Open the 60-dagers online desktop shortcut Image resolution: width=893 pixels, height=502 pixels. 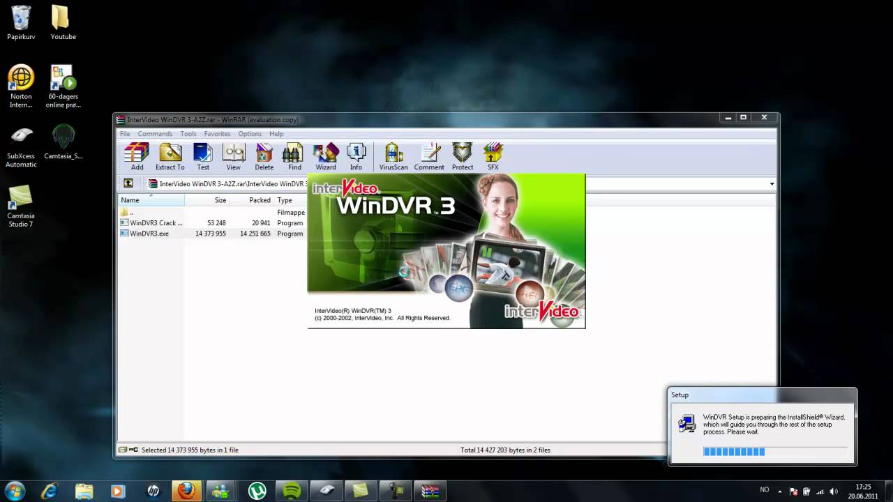click(x=63, y=86)
